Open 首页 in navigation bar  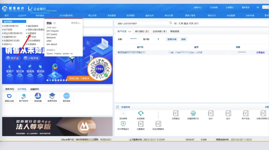pyautogui.click(x=7, y=15)
